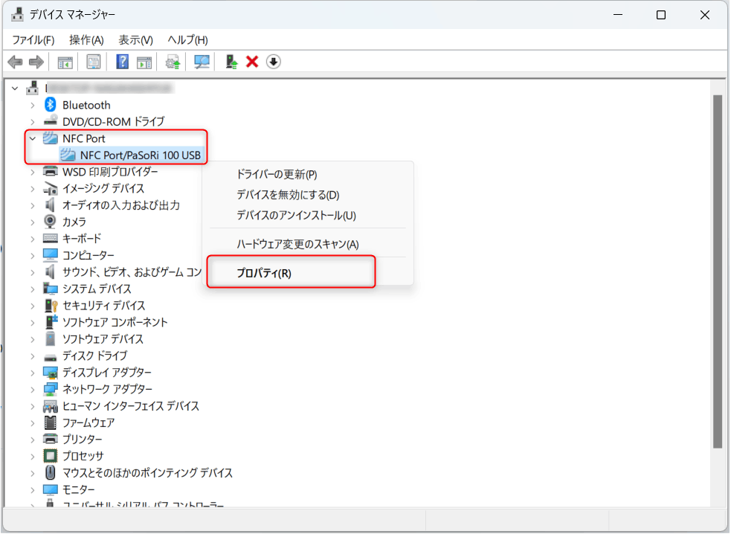
Task: Click the Bluetooth category icon
Action: [x=51, y=104]
